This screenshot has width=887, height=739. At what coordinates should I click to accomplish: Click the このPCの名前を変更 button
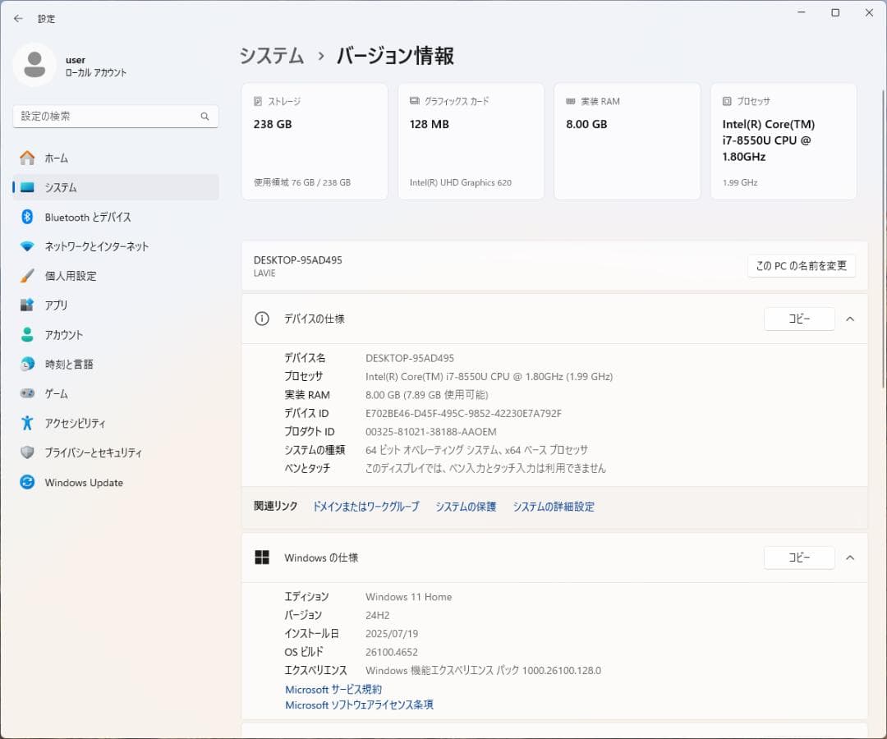802,265
